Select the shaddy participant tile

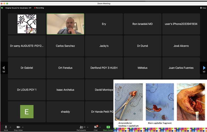pyautogui.click(x=65, y=112)
